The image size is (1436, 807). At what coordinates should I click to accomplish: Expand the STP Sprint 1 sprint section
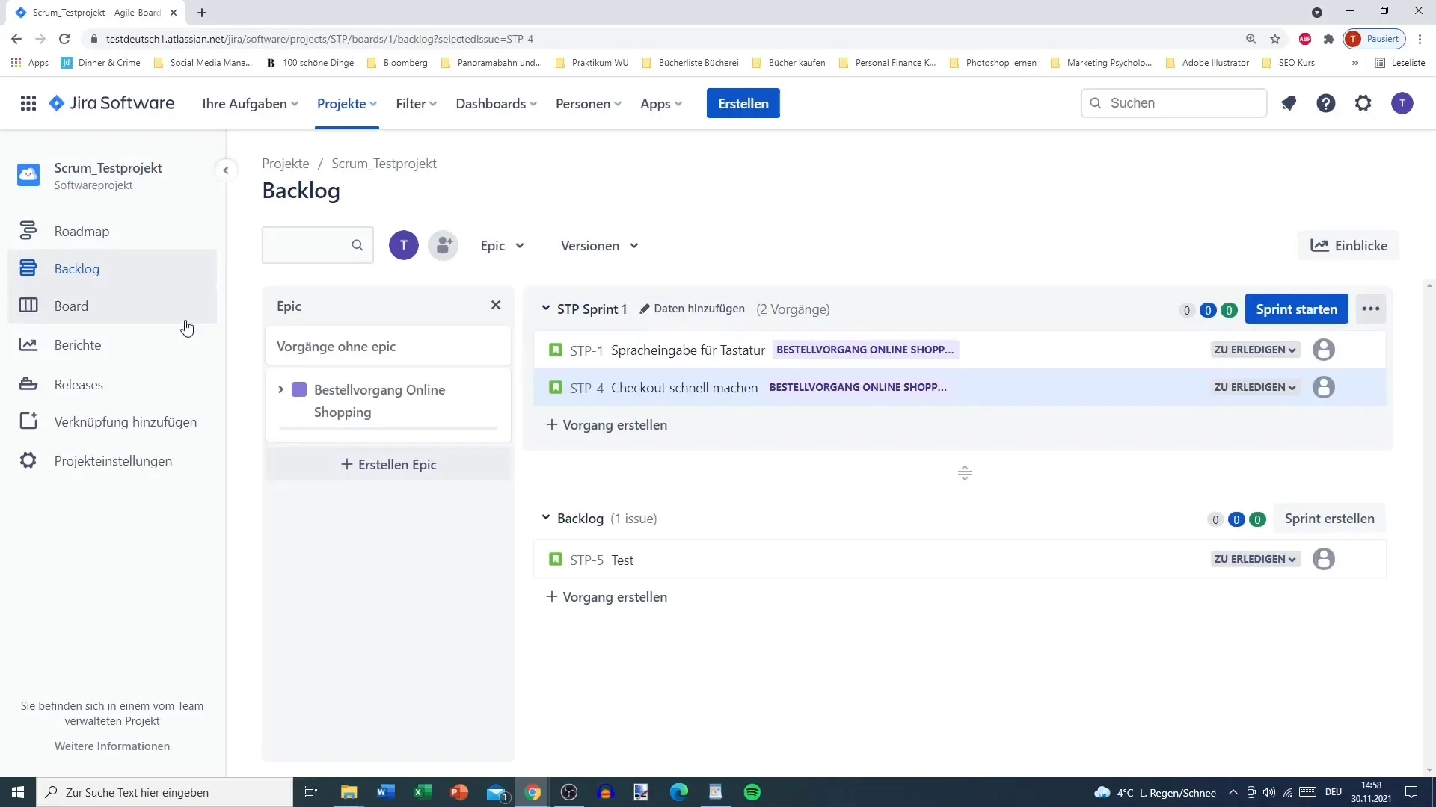tap(545, 309)
